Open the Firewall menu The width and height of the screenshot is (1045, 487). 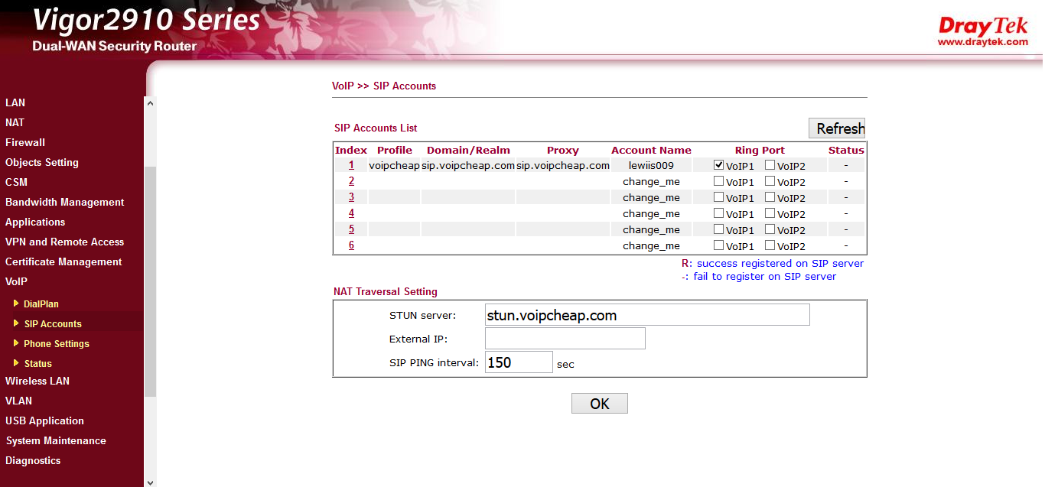[25, 142]
